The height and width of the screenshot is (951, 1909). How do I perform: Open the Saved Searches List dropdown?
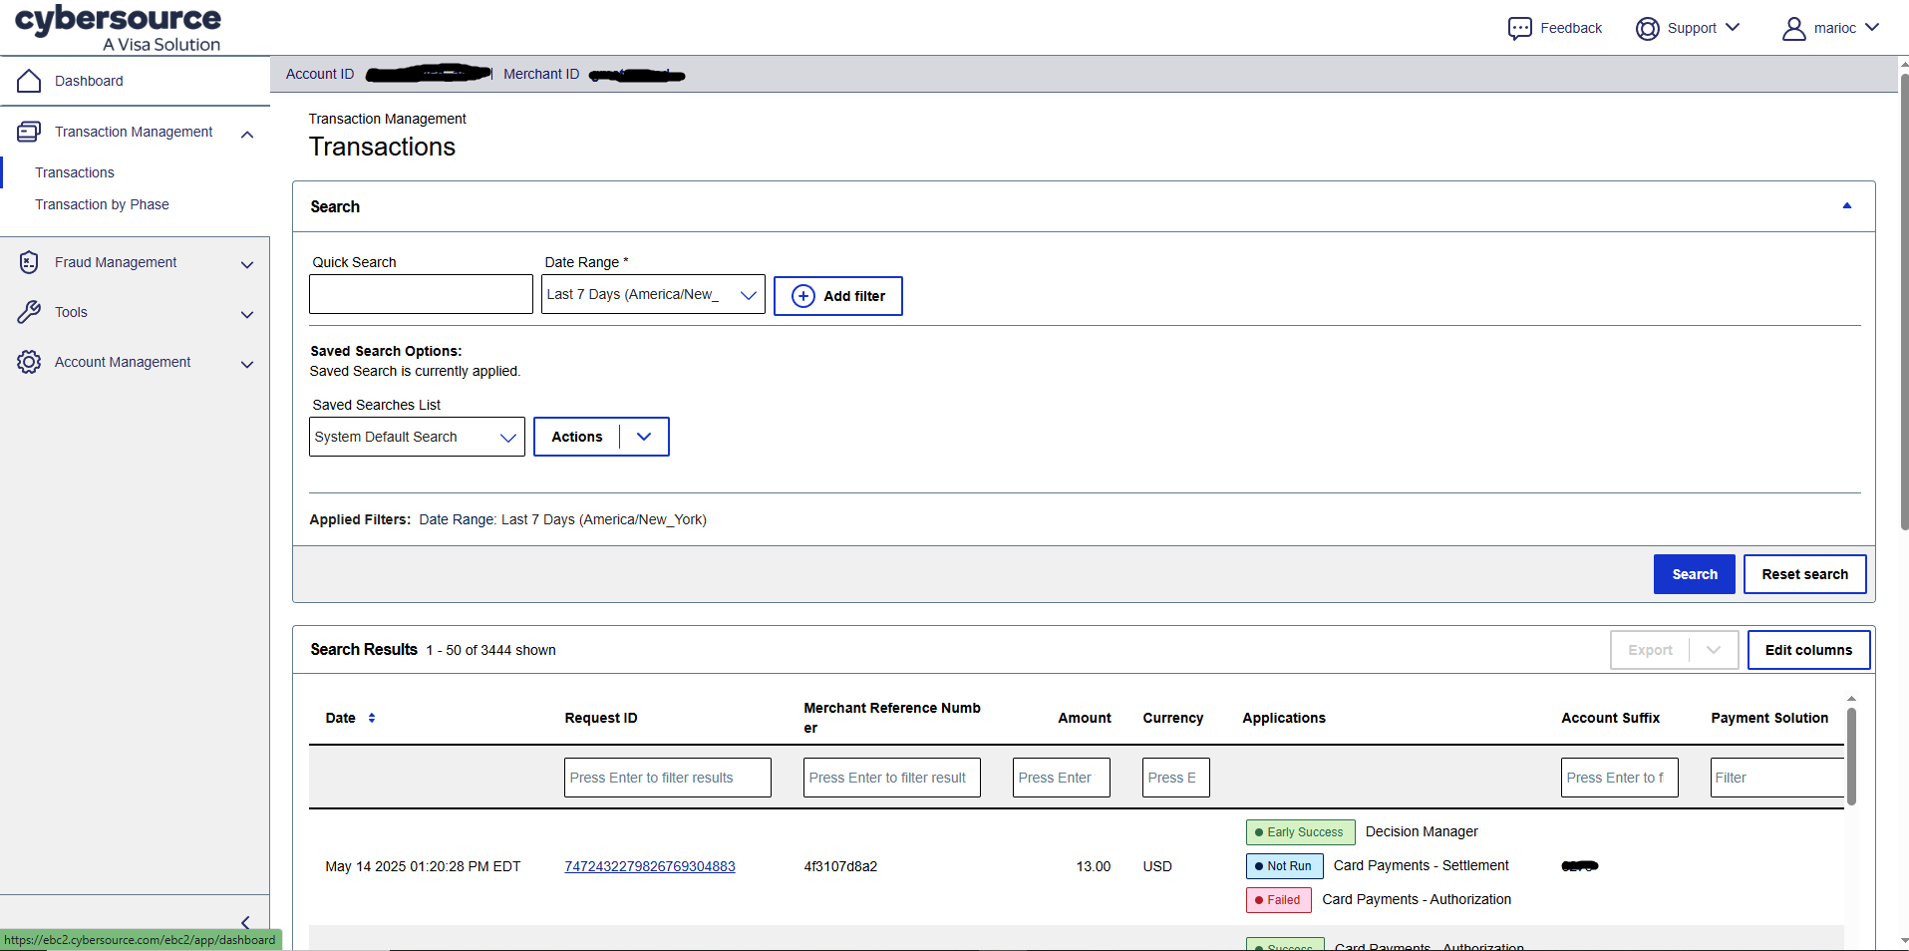click(417, 437)
